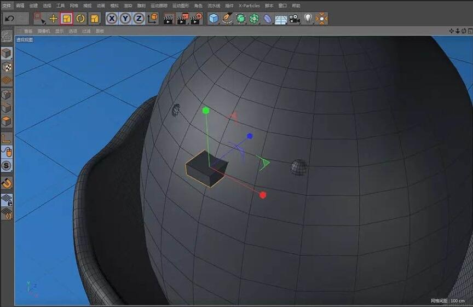Toggle the Enable Axis L-shaped icon
This screenshot has height=307, width=473.
(x=7, y=138)
